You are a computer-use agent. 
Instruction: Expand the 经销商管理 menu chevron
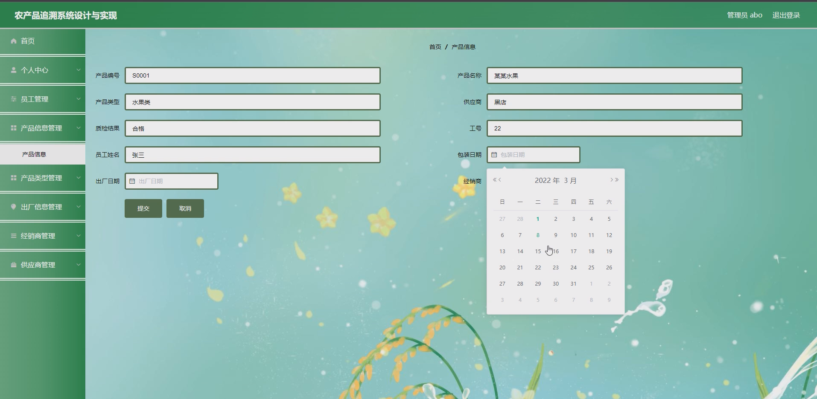(79, 236)
